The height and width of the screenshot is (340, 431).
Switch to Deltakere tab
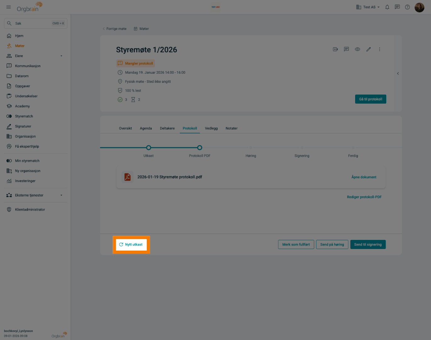167,128
